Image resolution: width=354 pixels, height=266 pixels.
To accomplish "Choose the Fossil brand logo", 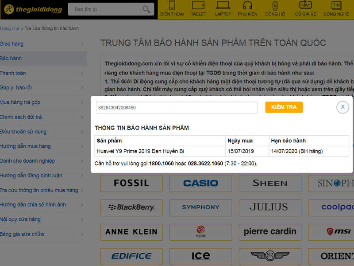I will point(131,183).
